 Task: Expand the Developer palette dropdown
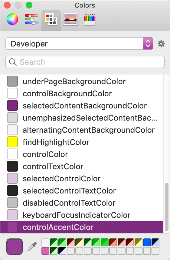79,44
